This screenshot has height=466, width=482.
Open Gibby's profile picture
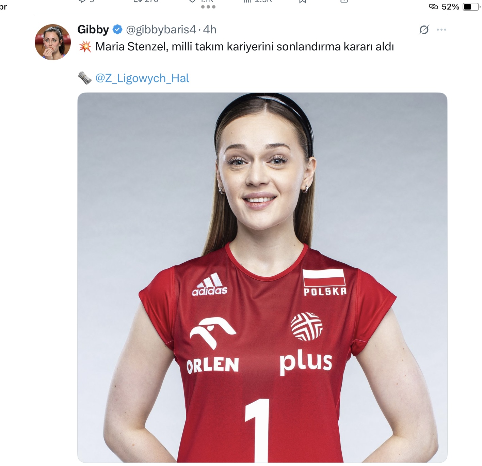point(53,42)
